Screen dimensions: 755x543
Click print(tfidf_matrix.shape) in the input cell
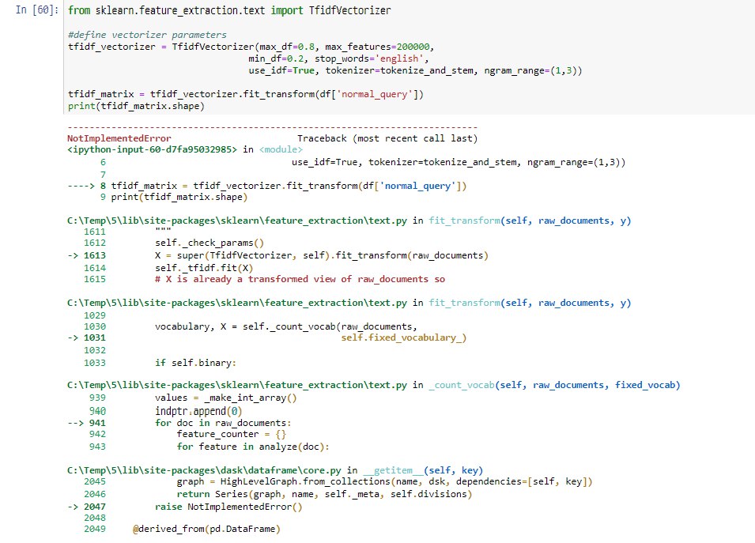(136, 106)
